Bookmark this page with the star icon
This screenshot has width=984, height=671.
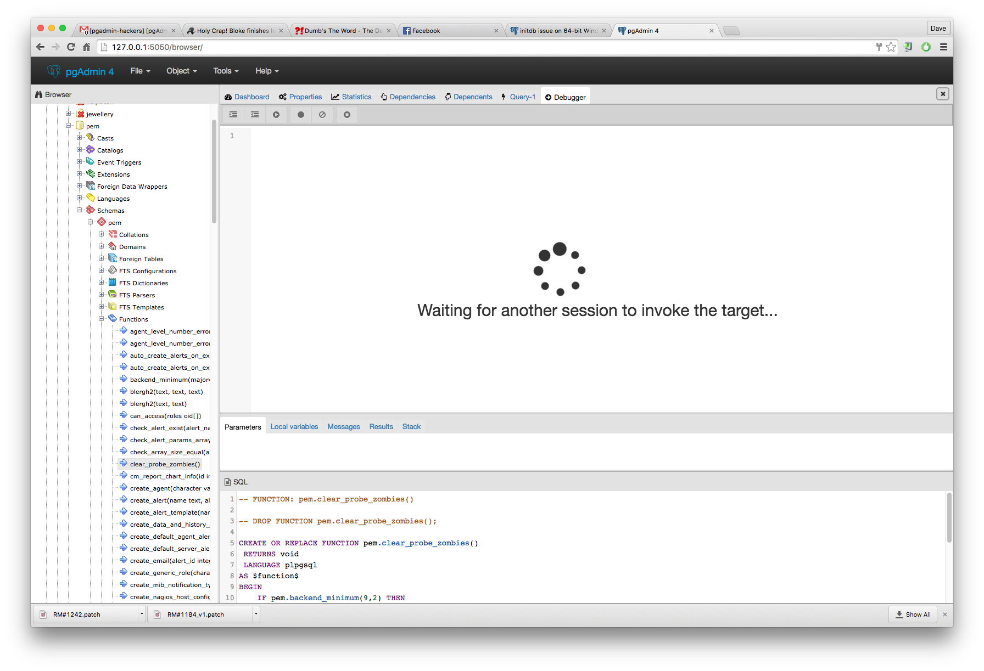point(891,47)
